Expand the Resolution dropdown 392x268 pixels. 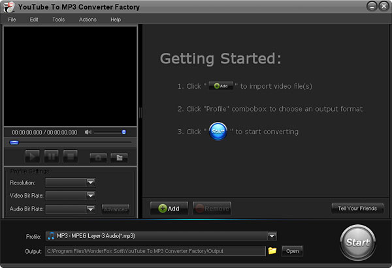click(x=91, y=183)
